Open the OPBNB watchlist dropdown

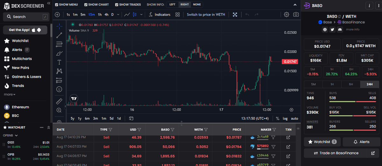[x=10, y=135]
